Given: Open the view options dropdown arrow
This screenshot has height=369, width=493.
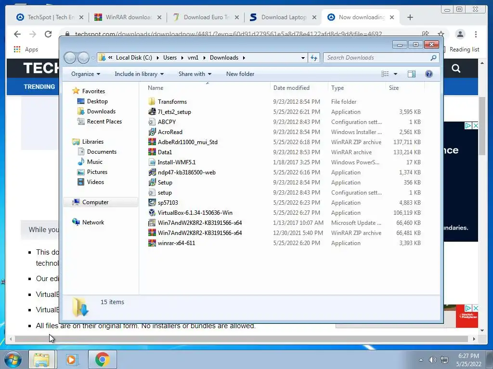Looking at the screenshot, I should (396, 74).
